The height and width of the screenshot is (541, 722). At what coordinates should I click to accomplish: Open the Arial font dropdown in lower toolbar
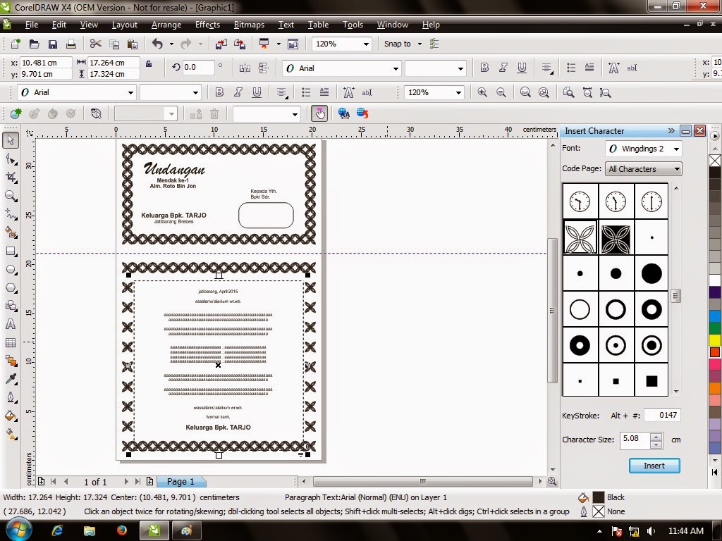pos(130,92)
